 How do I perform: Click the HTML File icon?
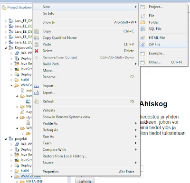(142, 38)
